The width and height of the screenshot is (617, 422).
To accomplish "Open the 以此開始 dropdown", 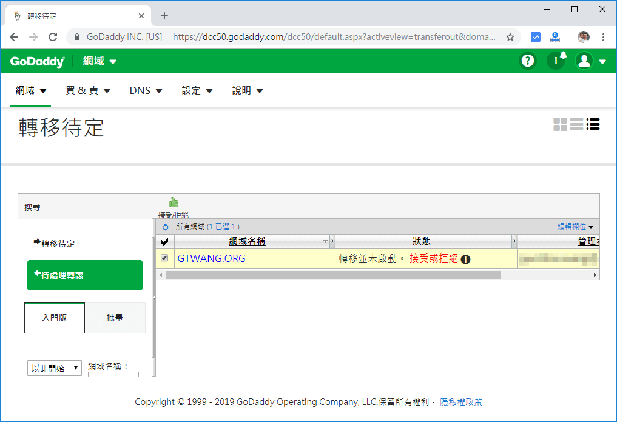I will tap(54, 367).
